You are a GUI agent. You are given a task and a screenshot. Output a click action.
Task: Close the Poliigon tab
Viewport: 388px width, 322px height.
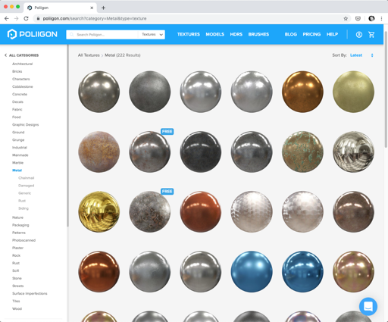click(x=92, y=8)
